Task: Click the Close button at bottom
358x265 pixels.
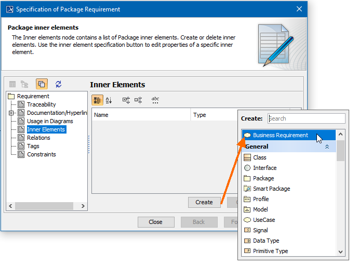Action: coord(156,222)
